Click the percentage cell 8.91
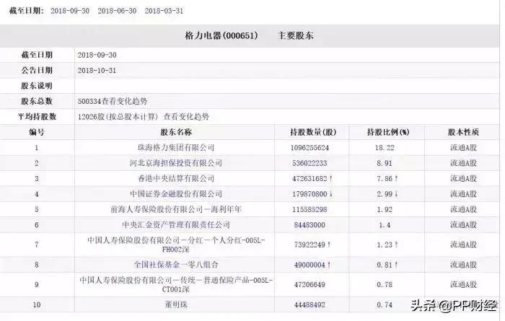The image size is (505, 321). [x=385, y=163]
